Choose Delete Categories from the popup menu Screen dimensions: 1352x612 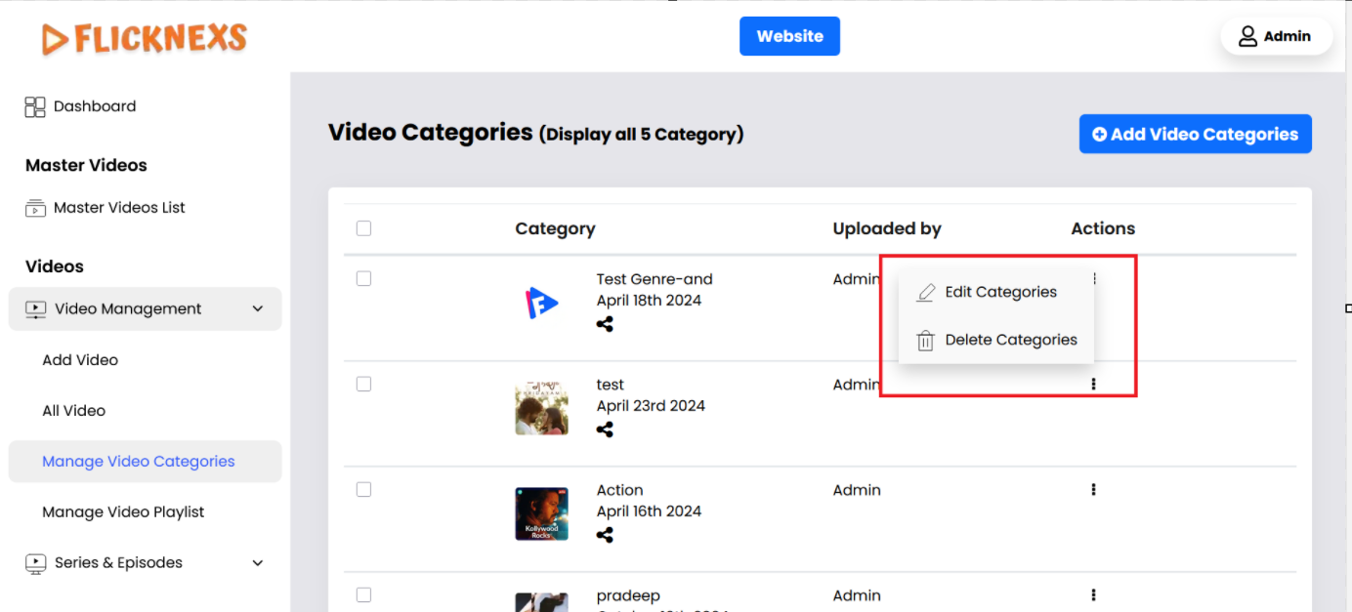(1010, 340)
